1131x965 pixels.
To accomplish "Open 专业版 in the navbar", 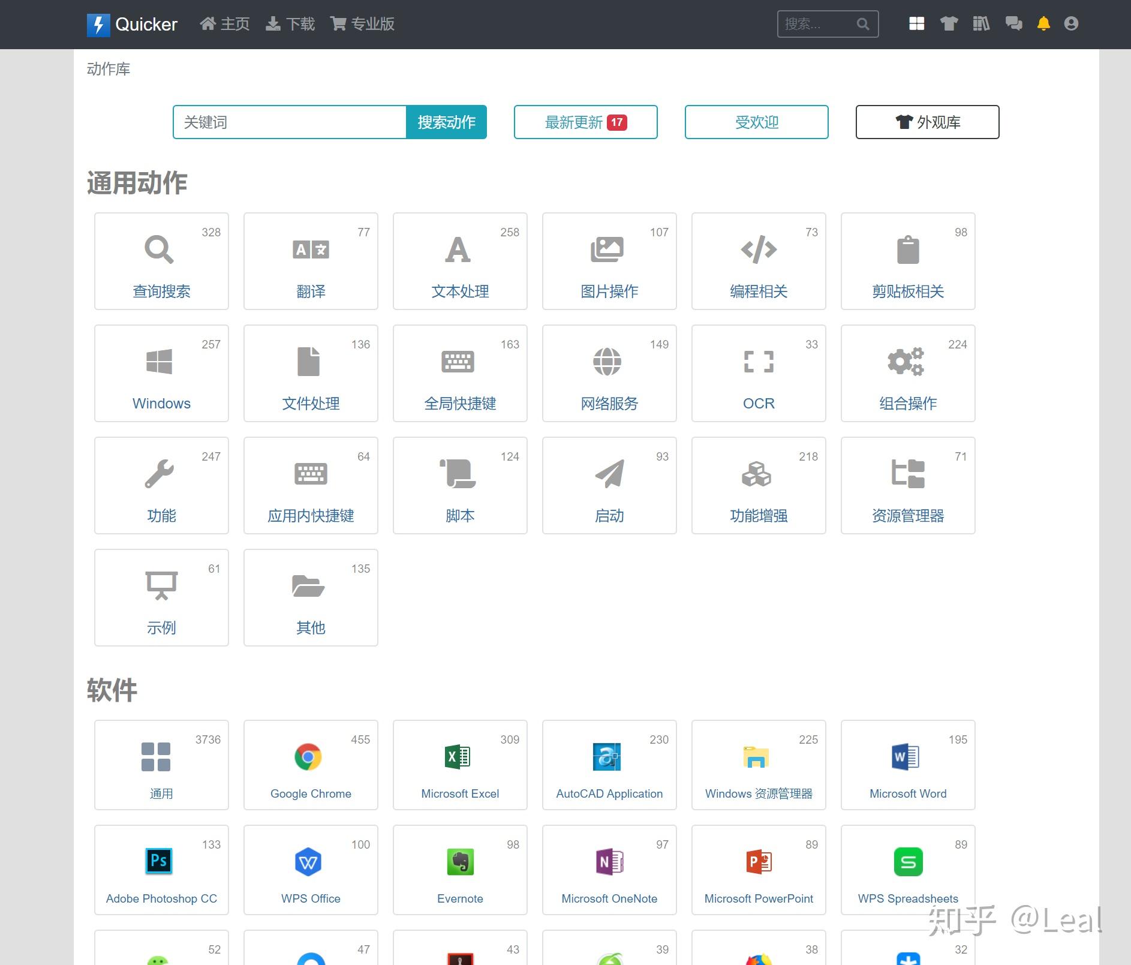I will coord(362,24).
